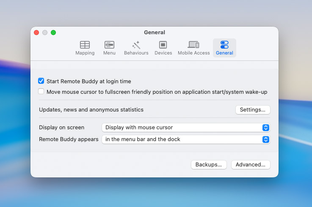Click the Remote Buddy appears label
This screenshot has width=312, height=207.
pyautogui.click(x=69, y=139)
